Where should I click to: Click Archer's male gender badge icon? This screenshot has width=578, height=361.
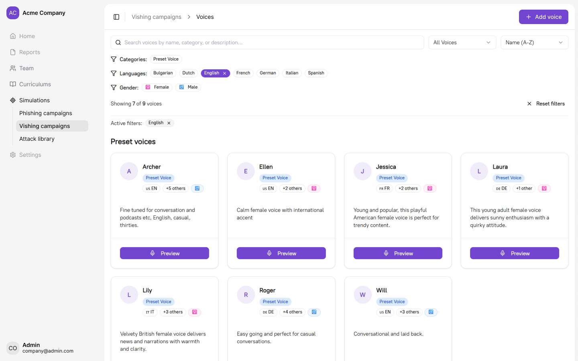(x=197, y=189)
